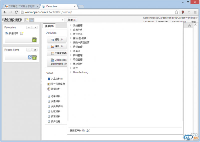200x142 pixels.
Task: Open 资源资料 view
Action: (54, 116)
